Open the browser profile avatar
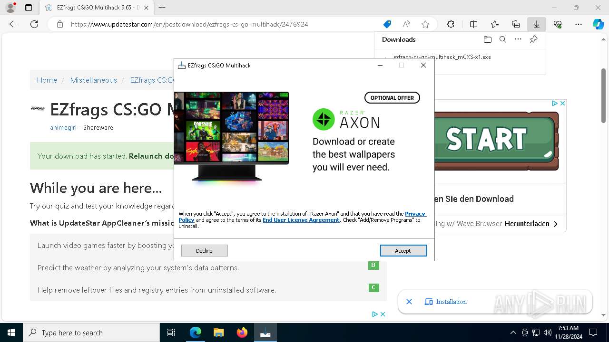Screen dimensions: 609x342 coord(10,8)
